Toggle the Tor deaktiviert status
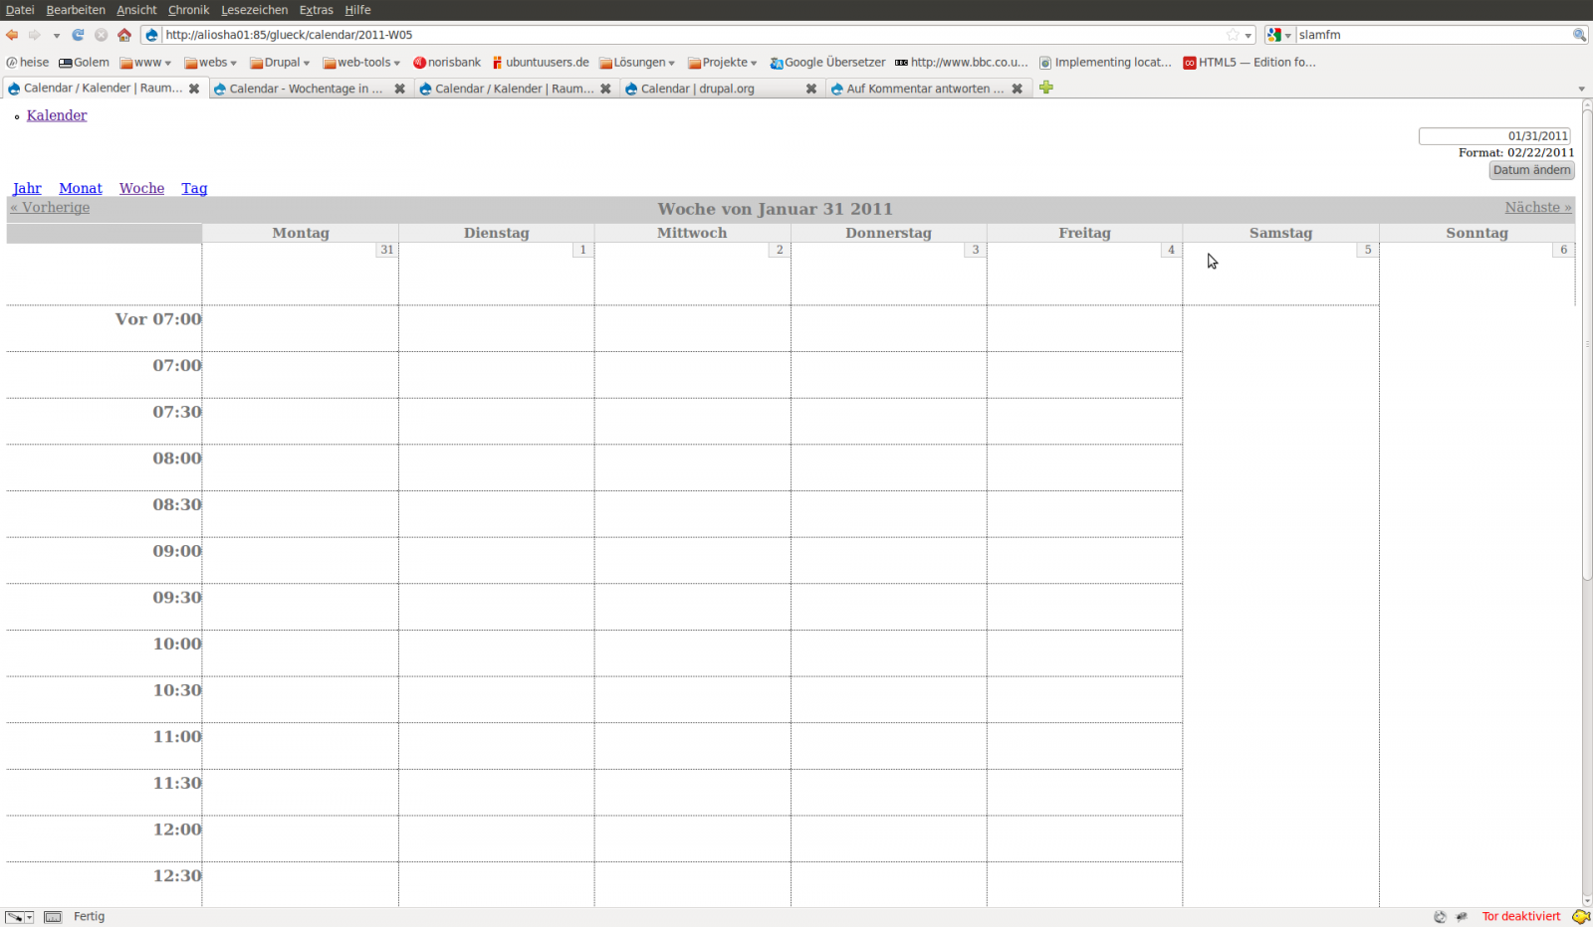This screenshot has height=927, width=1593. coord(1520,916)
